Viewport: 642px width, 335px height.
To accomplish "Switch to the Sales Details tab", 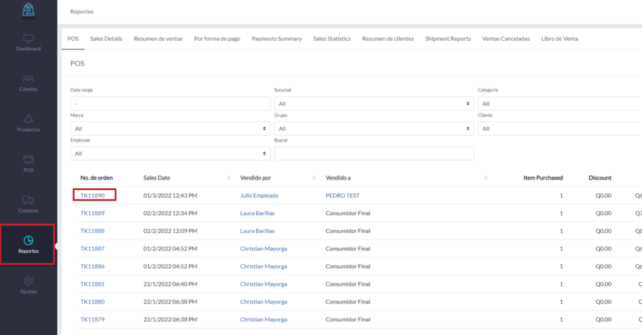I will tap(106, 39).
